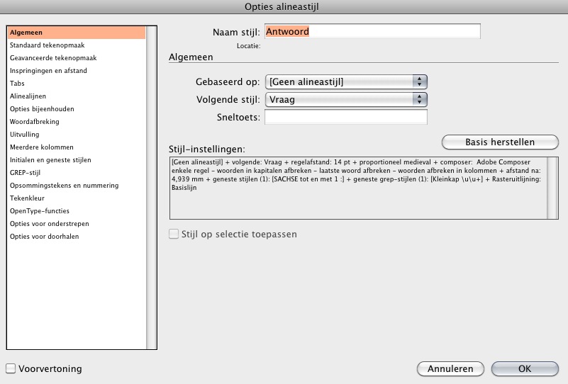The image size is (568, 384).
Task: Open OpenType-functies section
Action: point(77,211)
